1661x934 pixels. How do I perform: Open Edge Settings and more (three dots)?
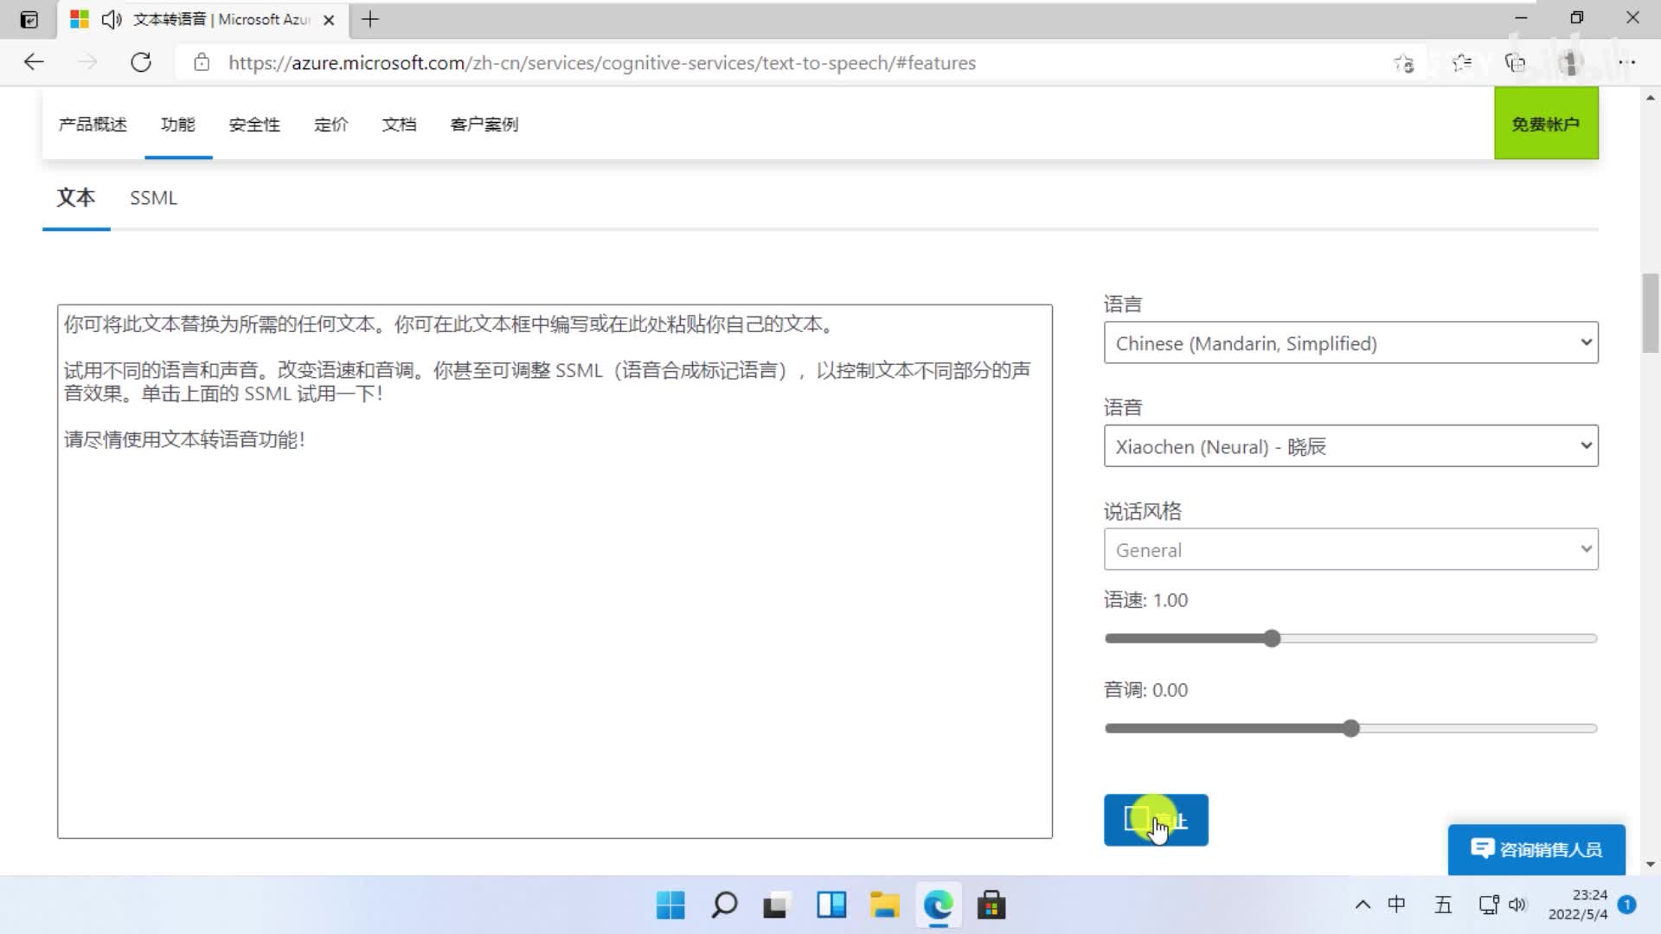coord(1626,62)
